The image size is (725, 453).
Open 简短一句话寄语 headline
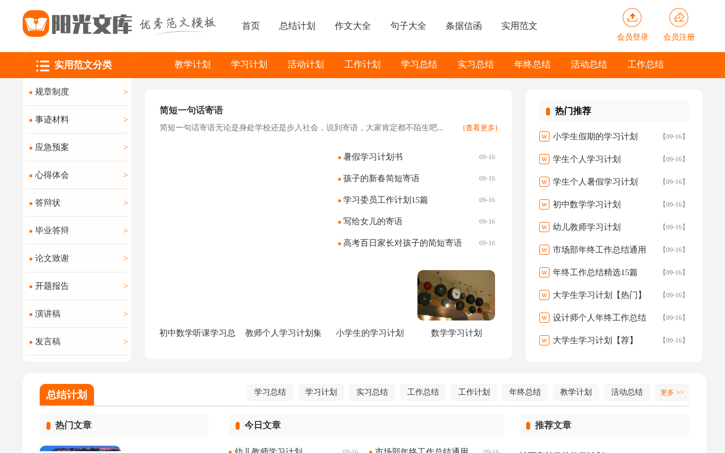coord(191,110)
